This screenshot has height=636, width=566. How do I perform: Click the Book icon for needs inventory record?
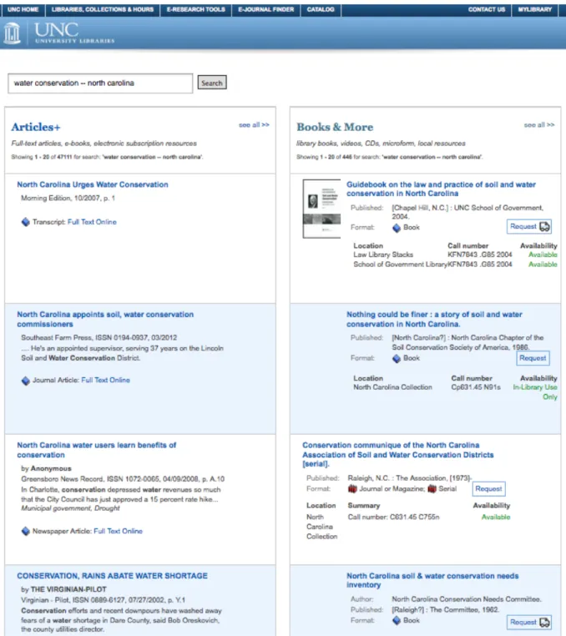tap(397, 621)
